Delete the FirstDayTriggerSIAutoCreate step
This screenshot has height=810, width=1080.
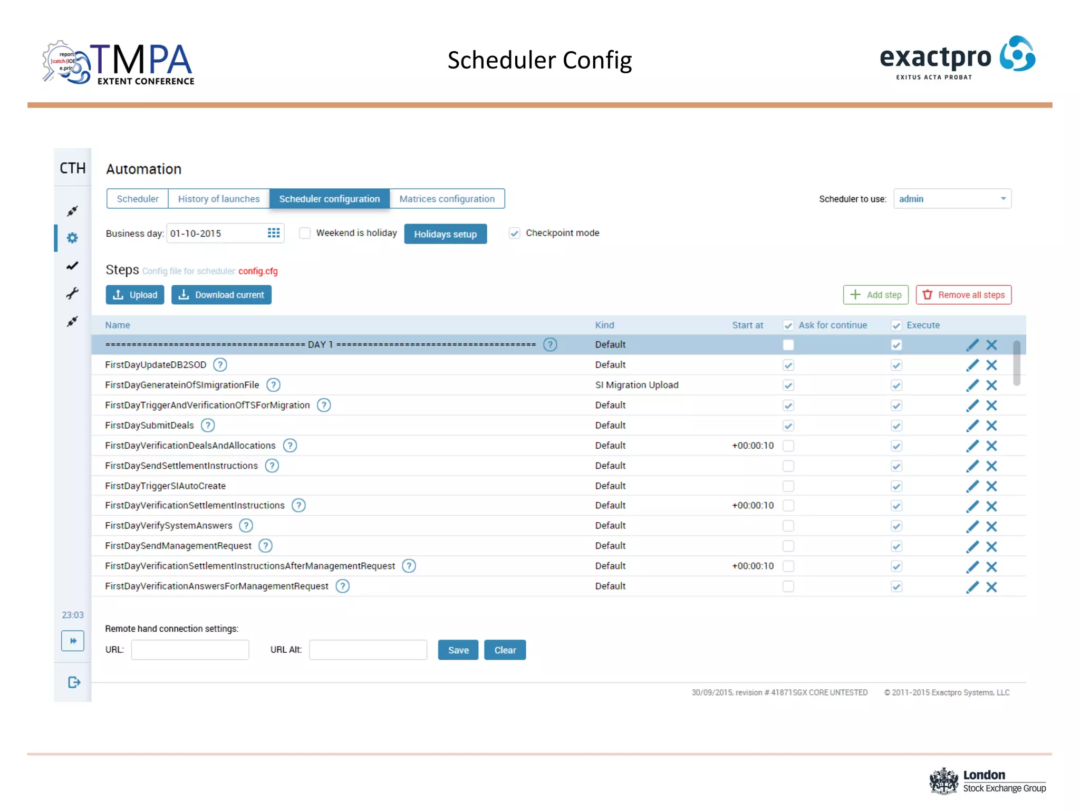(992, 486)
